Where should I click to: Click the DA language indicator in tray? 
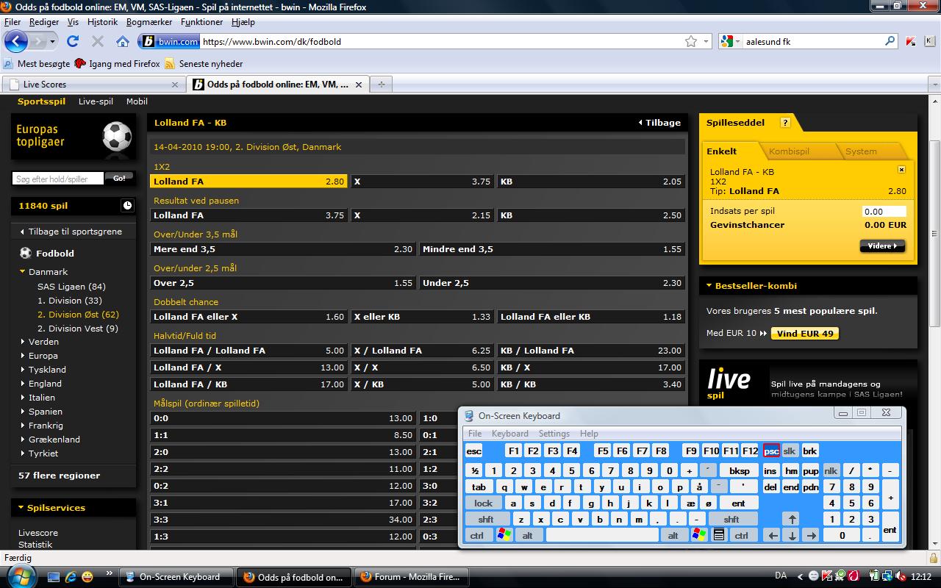[x=781, y=576]
